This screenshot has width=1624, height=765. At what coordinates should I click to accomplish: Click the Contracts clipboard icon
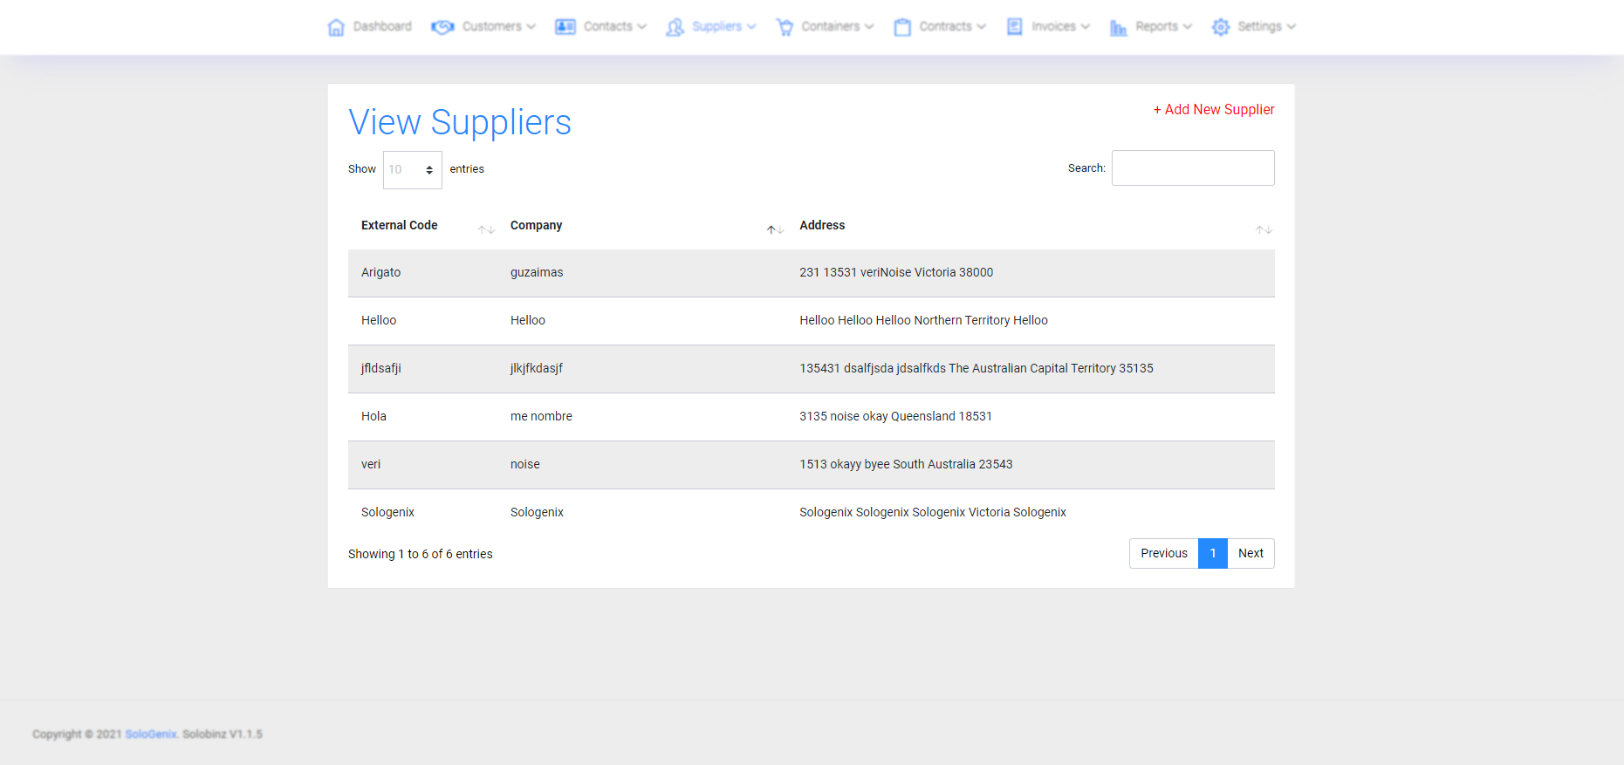902,27
